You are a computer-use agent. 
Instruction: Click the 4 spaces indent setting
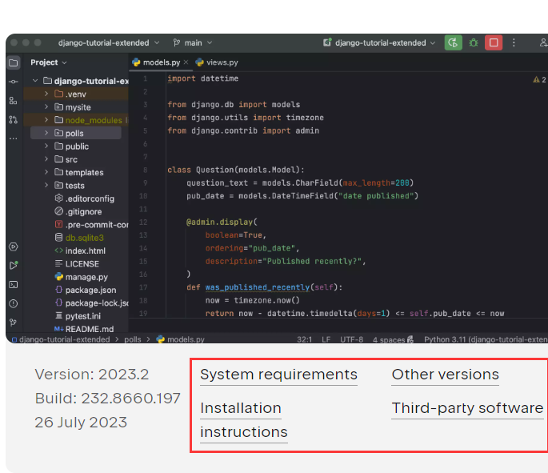tap(389, 339)
